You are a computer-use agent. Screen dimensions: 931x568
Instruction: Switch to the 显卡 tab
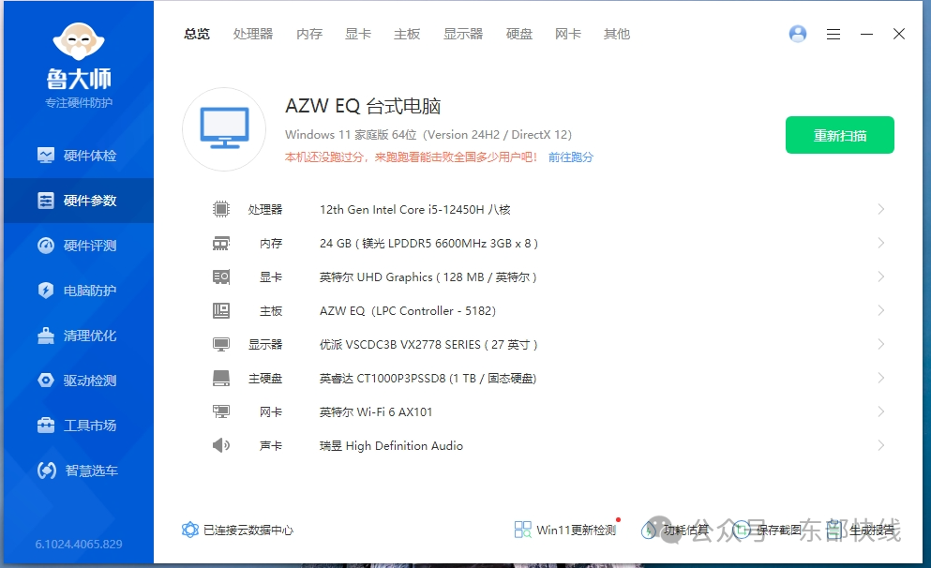point(358,34)
